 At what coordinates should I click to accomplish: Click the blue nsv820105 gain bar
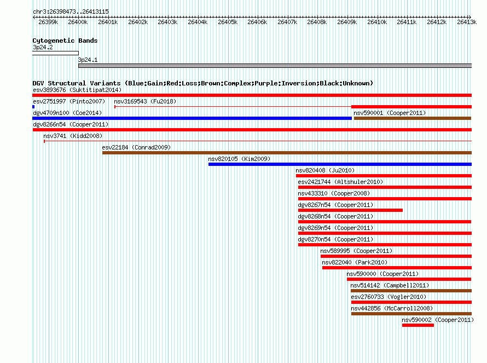(340, 164)
